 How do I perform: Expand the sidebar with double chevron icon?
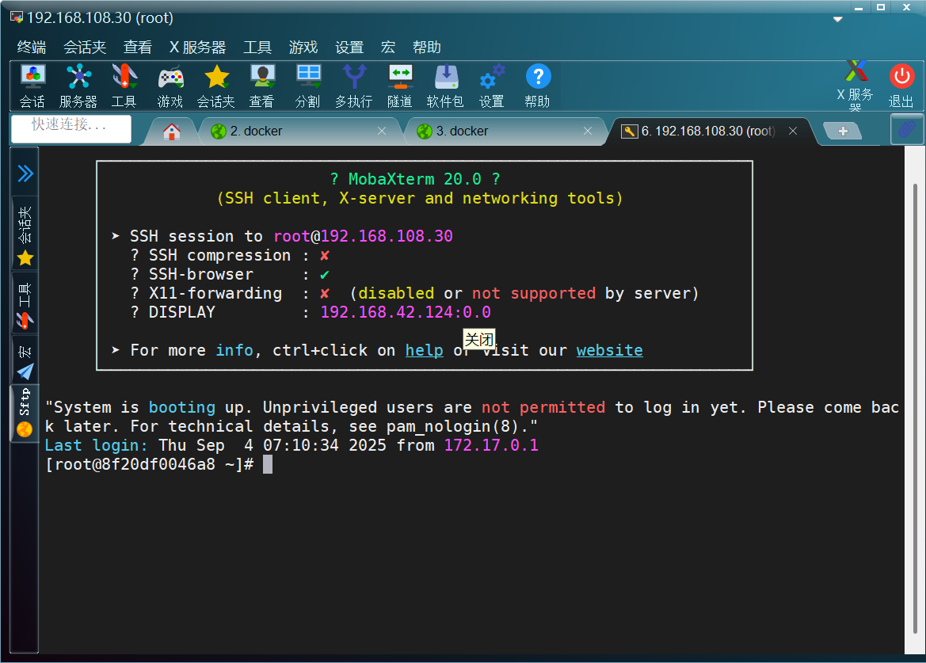[25, 173]
